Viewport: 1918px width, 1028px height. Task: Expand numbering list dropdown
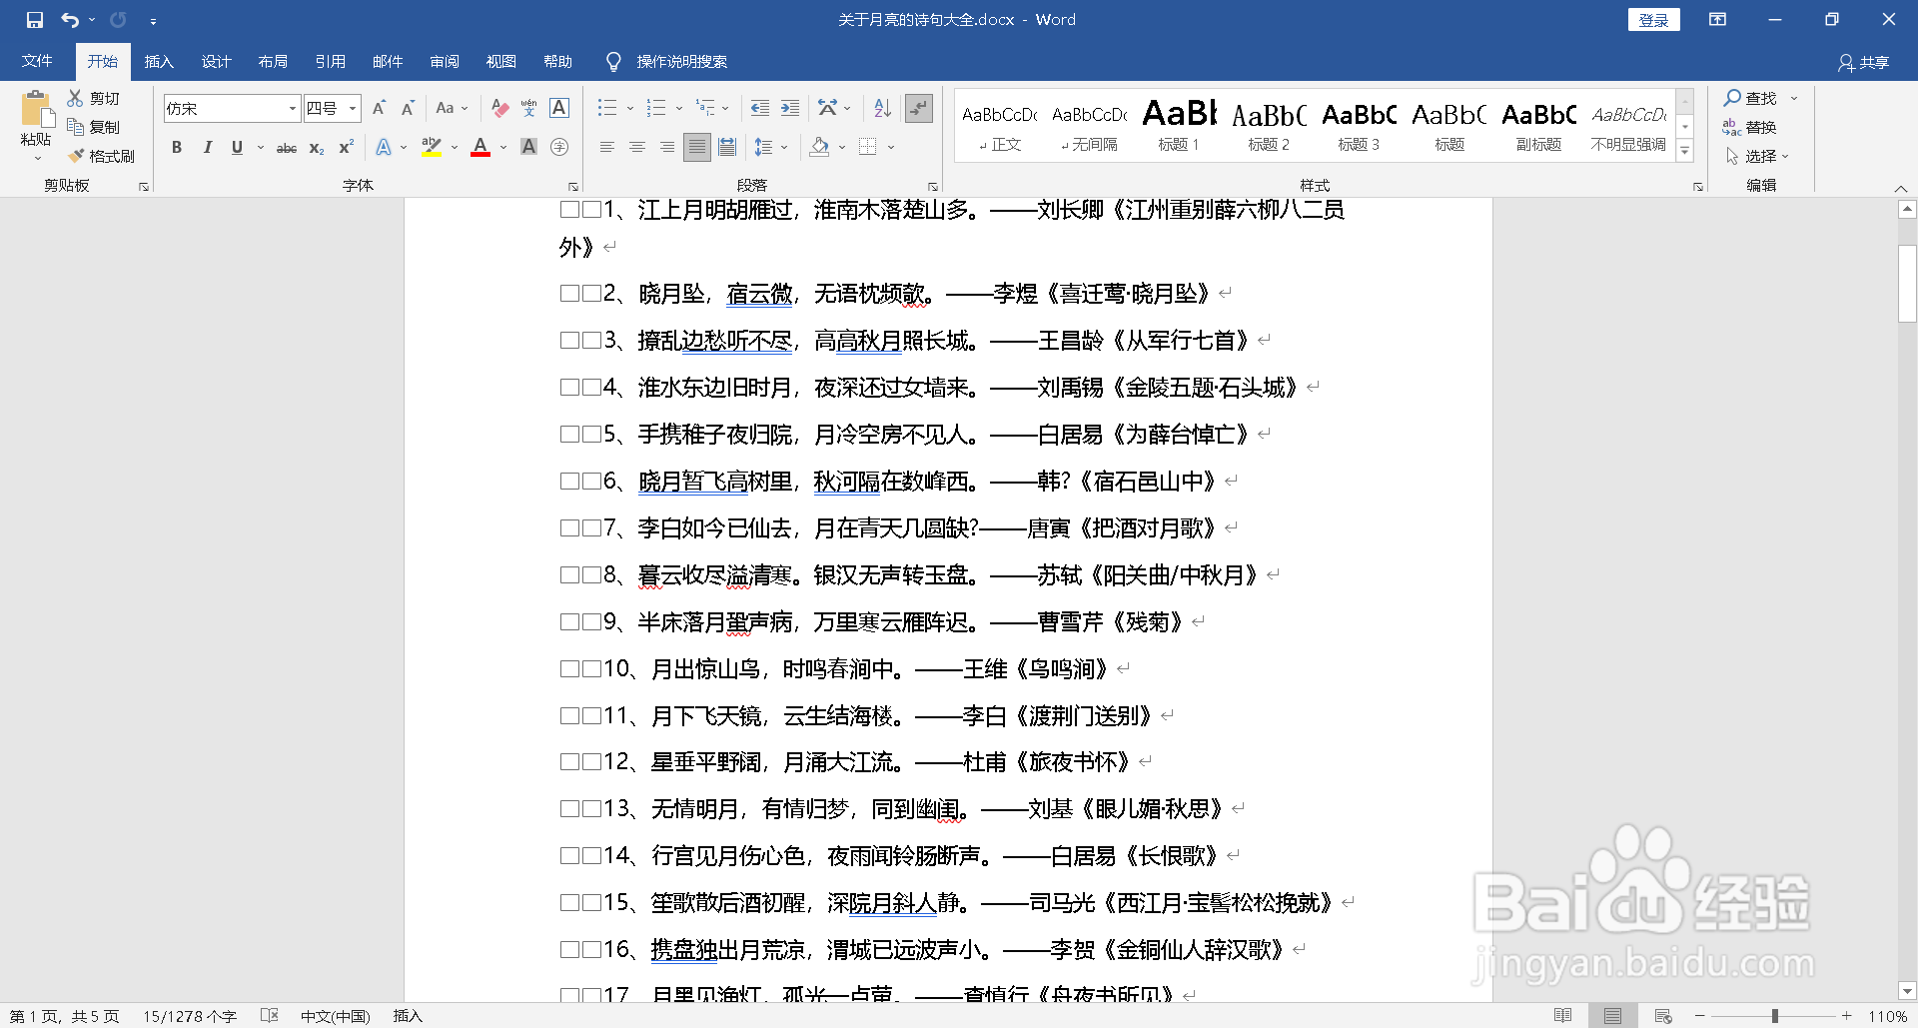pos(679,108)
